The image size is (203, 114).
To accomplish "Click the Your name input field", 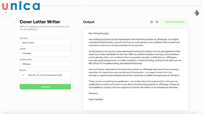I will click(x=45, y=43).
